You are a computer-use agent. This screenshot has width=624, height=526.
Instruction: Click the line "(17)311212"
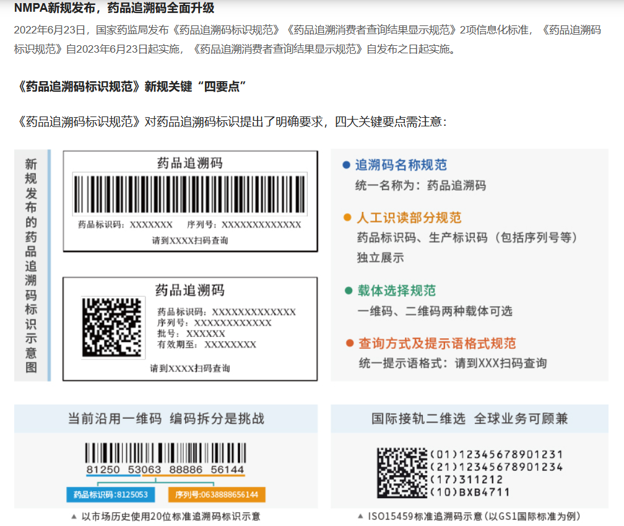[x=466, y=480]
